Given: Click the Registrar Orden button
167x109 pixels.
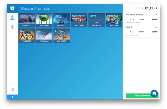Looking at the screenshot, I should point(142,96).
